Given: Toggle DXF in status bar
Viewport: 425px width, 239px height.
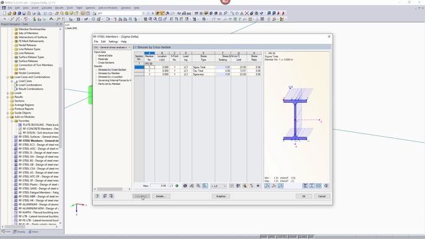Looking at the screenshot, I should (x=311, y=237).
